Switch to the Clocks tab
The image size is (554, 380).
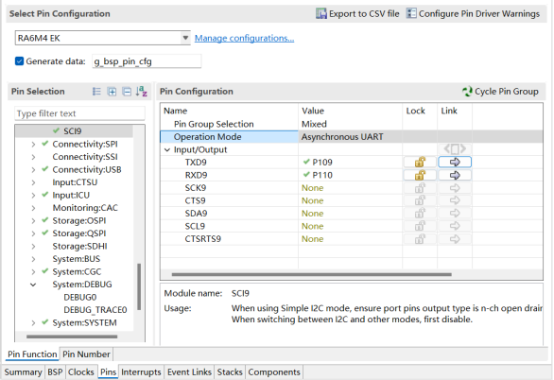[x=81, y=372]
